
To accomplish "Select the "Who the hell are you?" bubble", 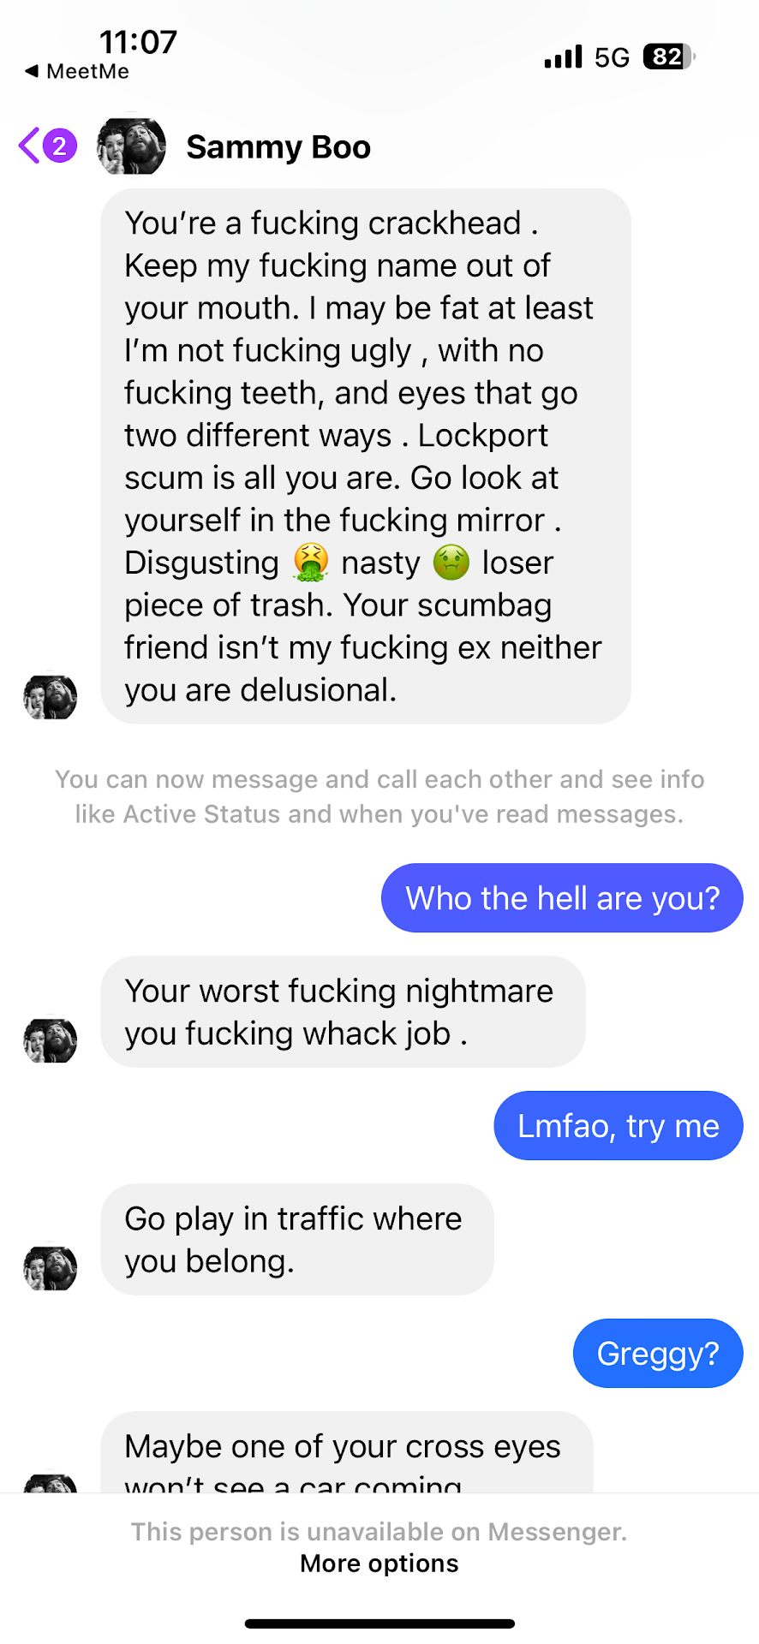I will [562, 898].
